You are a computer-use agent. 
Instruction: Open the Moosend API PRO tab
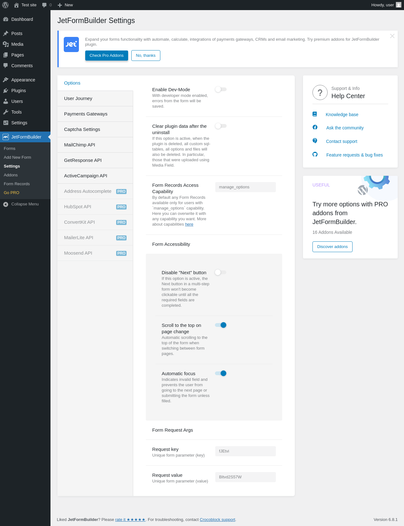95,253
